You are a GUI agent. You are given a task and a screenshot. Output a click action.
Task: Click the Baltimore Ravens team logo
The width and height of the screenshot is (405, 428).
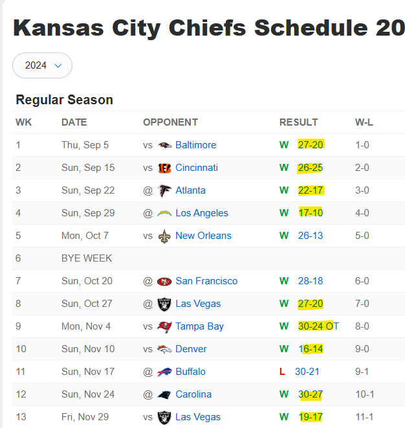coord(164,145)
